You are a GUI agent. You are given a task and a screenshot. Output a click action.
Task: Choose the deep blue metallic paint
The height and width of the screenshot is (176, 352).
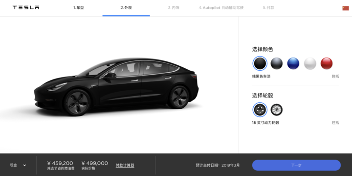pos(293,63)
